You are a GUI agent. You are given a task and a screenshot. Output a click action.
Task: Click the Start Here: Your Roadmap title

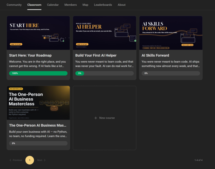point(30,55)
